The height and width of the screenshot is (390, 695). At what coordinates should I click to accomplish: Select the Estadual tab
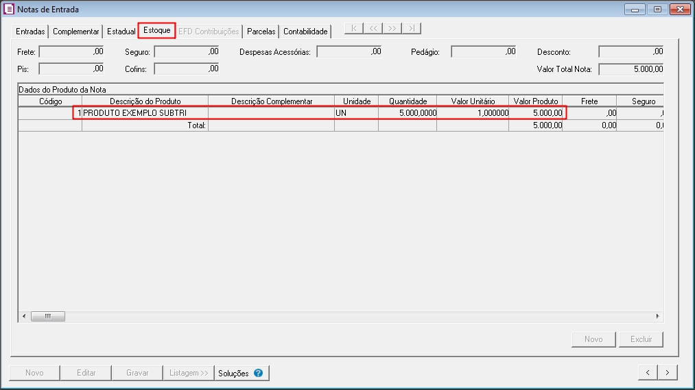121,32
